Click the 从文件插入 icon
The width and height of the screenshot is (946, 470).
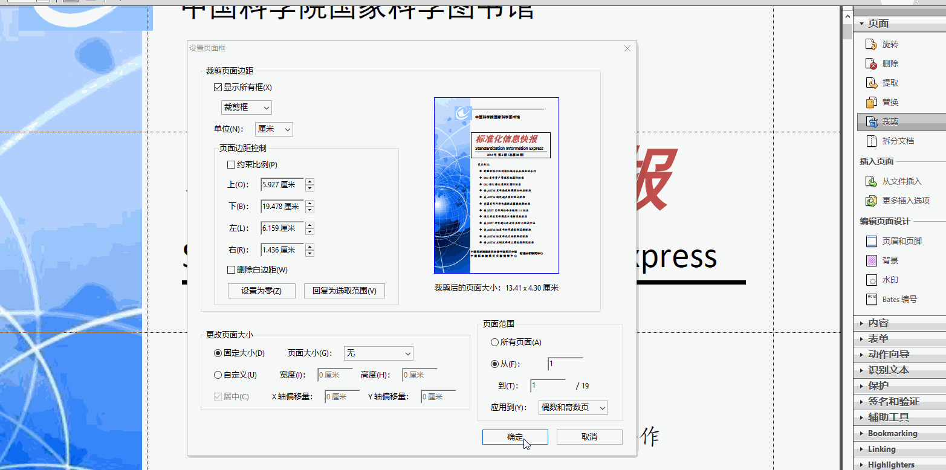click(871, 181)
